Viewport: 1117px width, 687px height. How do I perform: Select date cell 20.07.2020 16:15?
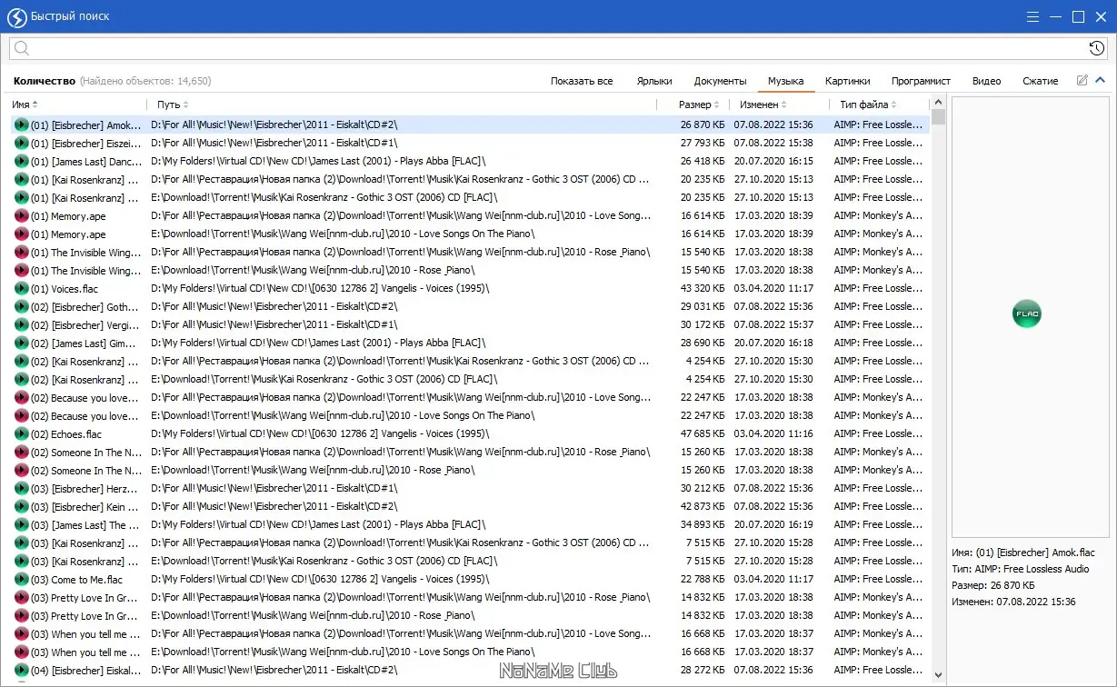coord(773,161)
